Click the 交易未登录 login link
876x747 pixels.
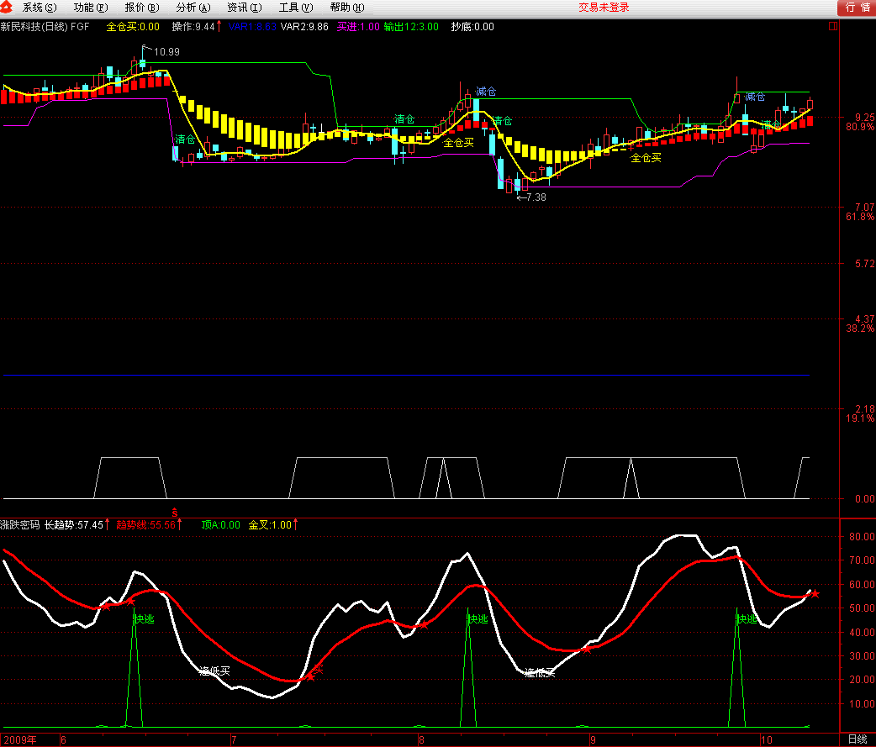coord(604,8)
